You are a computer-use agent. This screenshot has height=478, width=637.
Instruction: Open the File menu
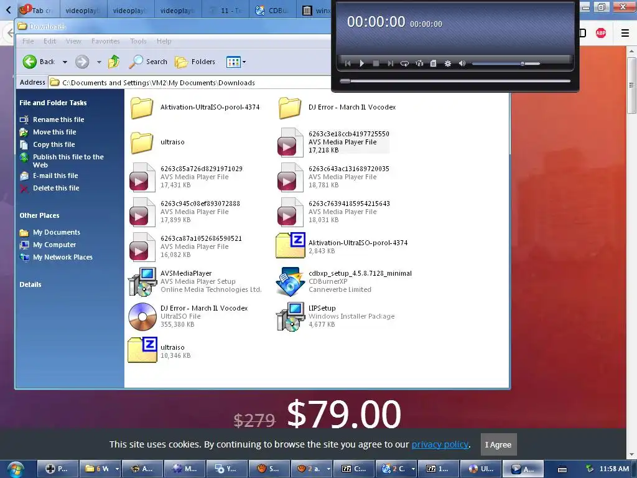coord(28,41)
